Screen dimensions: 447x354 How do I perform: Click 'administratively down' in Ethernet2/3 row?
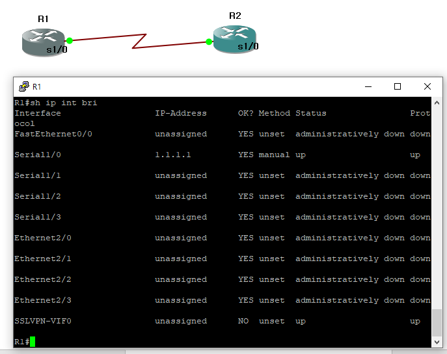pyautogui.click(x=350, y=300)
